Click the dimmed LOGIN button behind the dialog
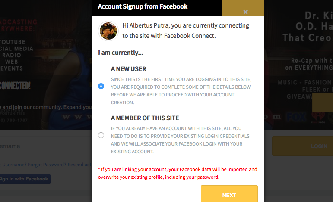The height and width of the screenshot is (202, 333). click(x=303, y=146)
